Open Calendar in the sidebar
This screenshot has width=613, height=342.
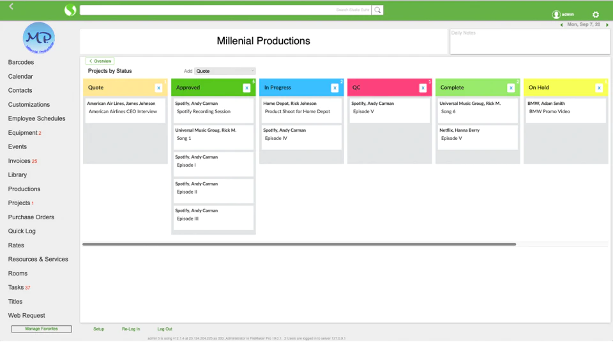(x=20, y=76)
